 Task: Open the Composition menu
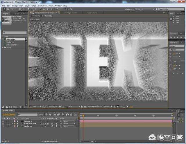pos(17,6)
